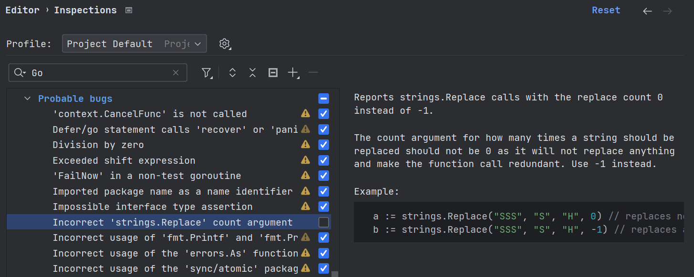Image resolution: width=694 pixels, height=277 pixels.
Task: Click the Expand All tree icon
Action: tap(232, 73)
